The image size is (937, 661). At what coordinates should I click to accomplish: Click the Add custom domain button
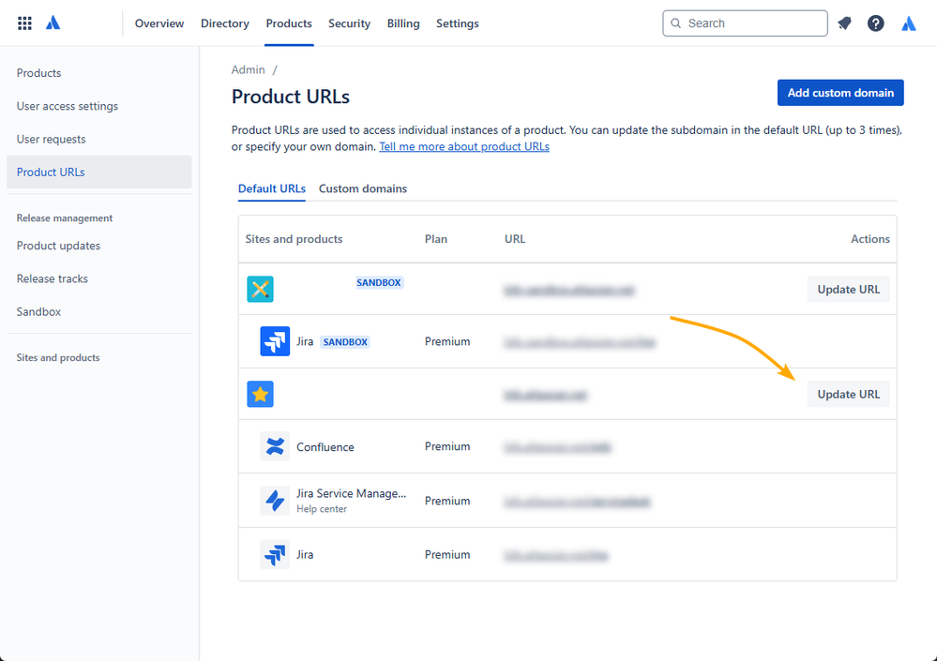point(840,93)
